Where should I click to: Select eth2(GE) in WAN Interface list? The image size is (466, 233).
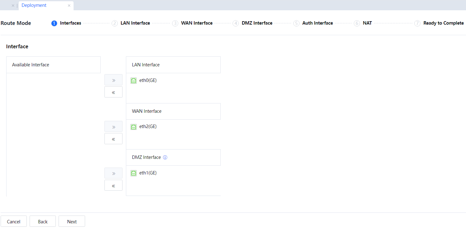point(148,126)
